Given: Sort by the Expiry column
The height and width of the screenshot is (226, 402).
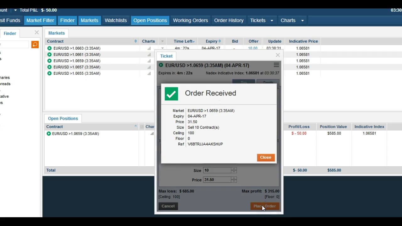Looking at the screenshot, I should 213,41.
